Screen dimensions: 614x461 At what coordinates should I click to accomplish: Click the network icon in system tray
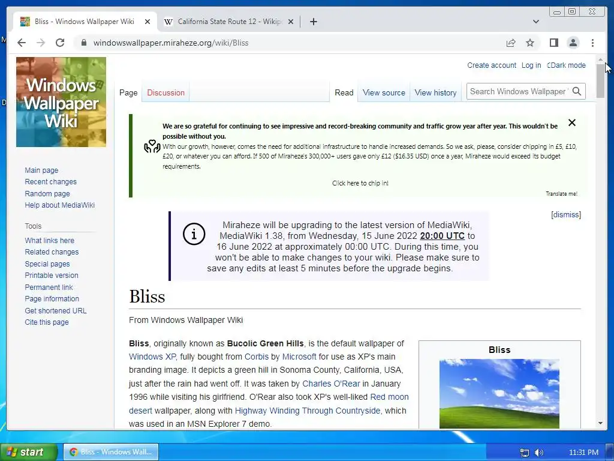pyautogui.click(x=524, y=453)
